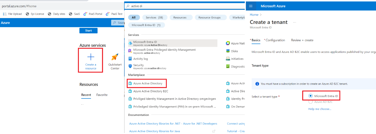Open the Quickstart Center rocket icon
This screenshot has height=134, width=376.
[115, 57]
